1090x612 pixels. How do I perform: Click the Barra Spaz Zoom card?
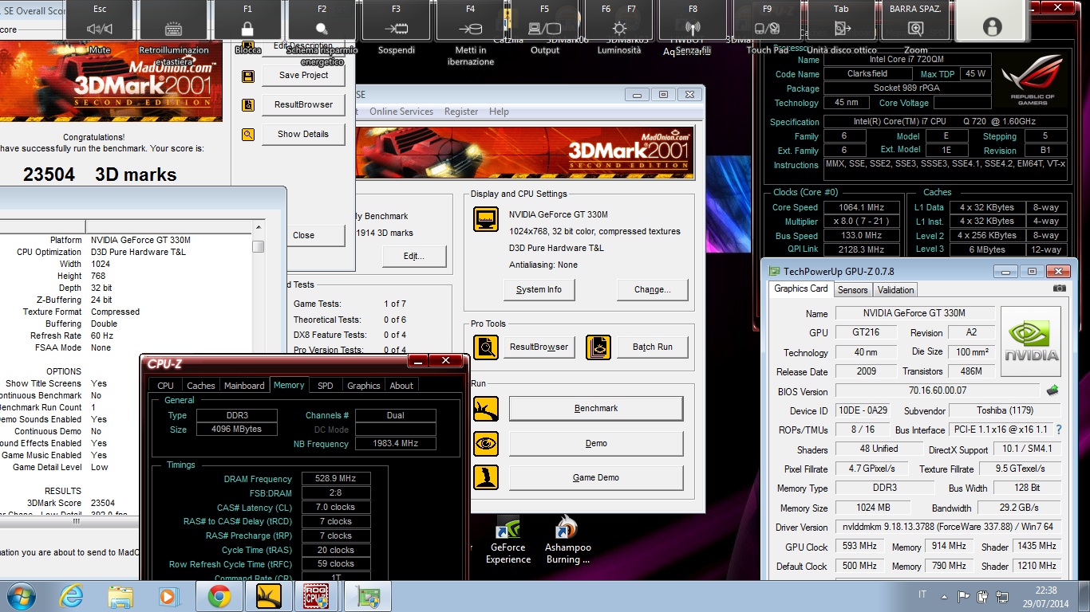pos(915,20)
